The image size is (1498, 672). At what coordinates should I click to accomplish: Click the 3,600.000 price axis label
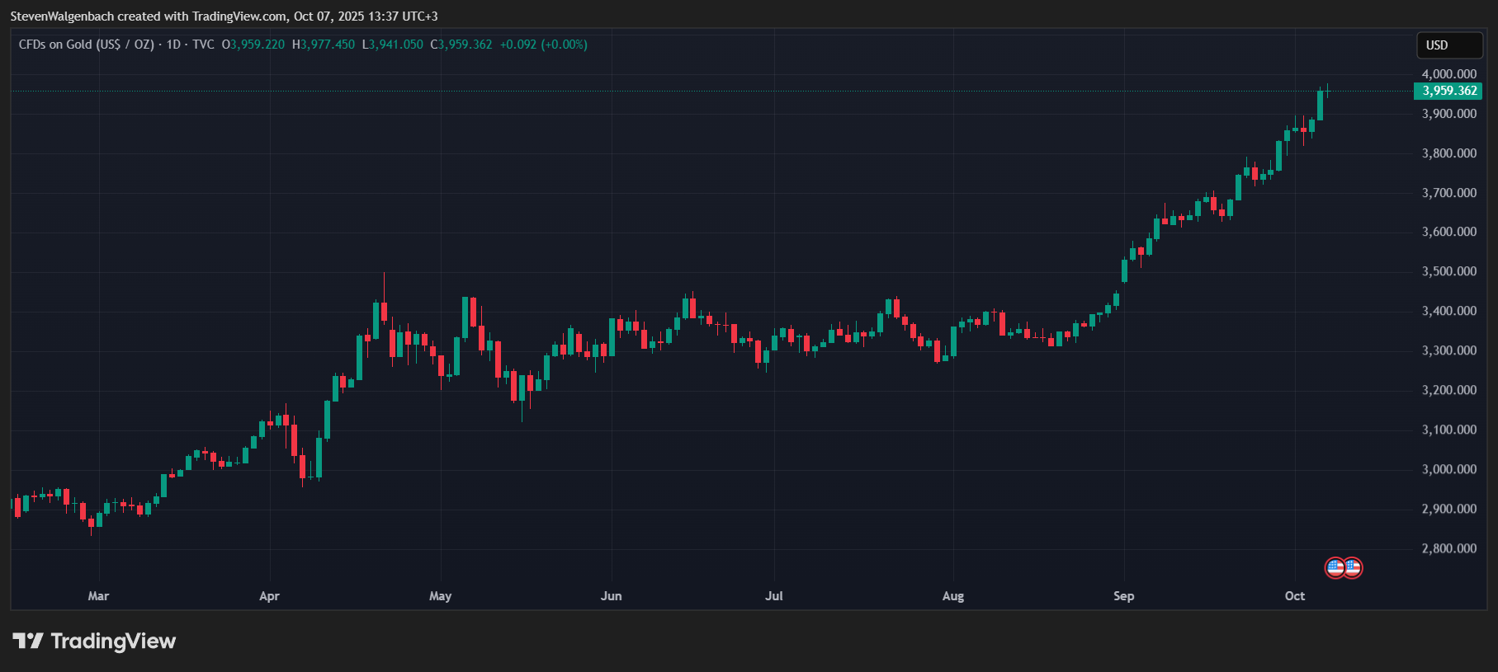[1449, 232]
